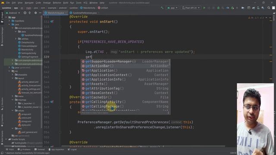Expand the utilities package folder
Screen dimensions: 276x155
[16, 39]
